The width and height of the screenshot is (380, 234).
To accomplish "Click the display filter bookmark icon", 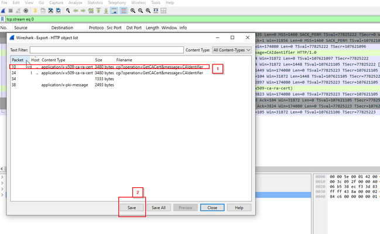I will click(2, 19).
